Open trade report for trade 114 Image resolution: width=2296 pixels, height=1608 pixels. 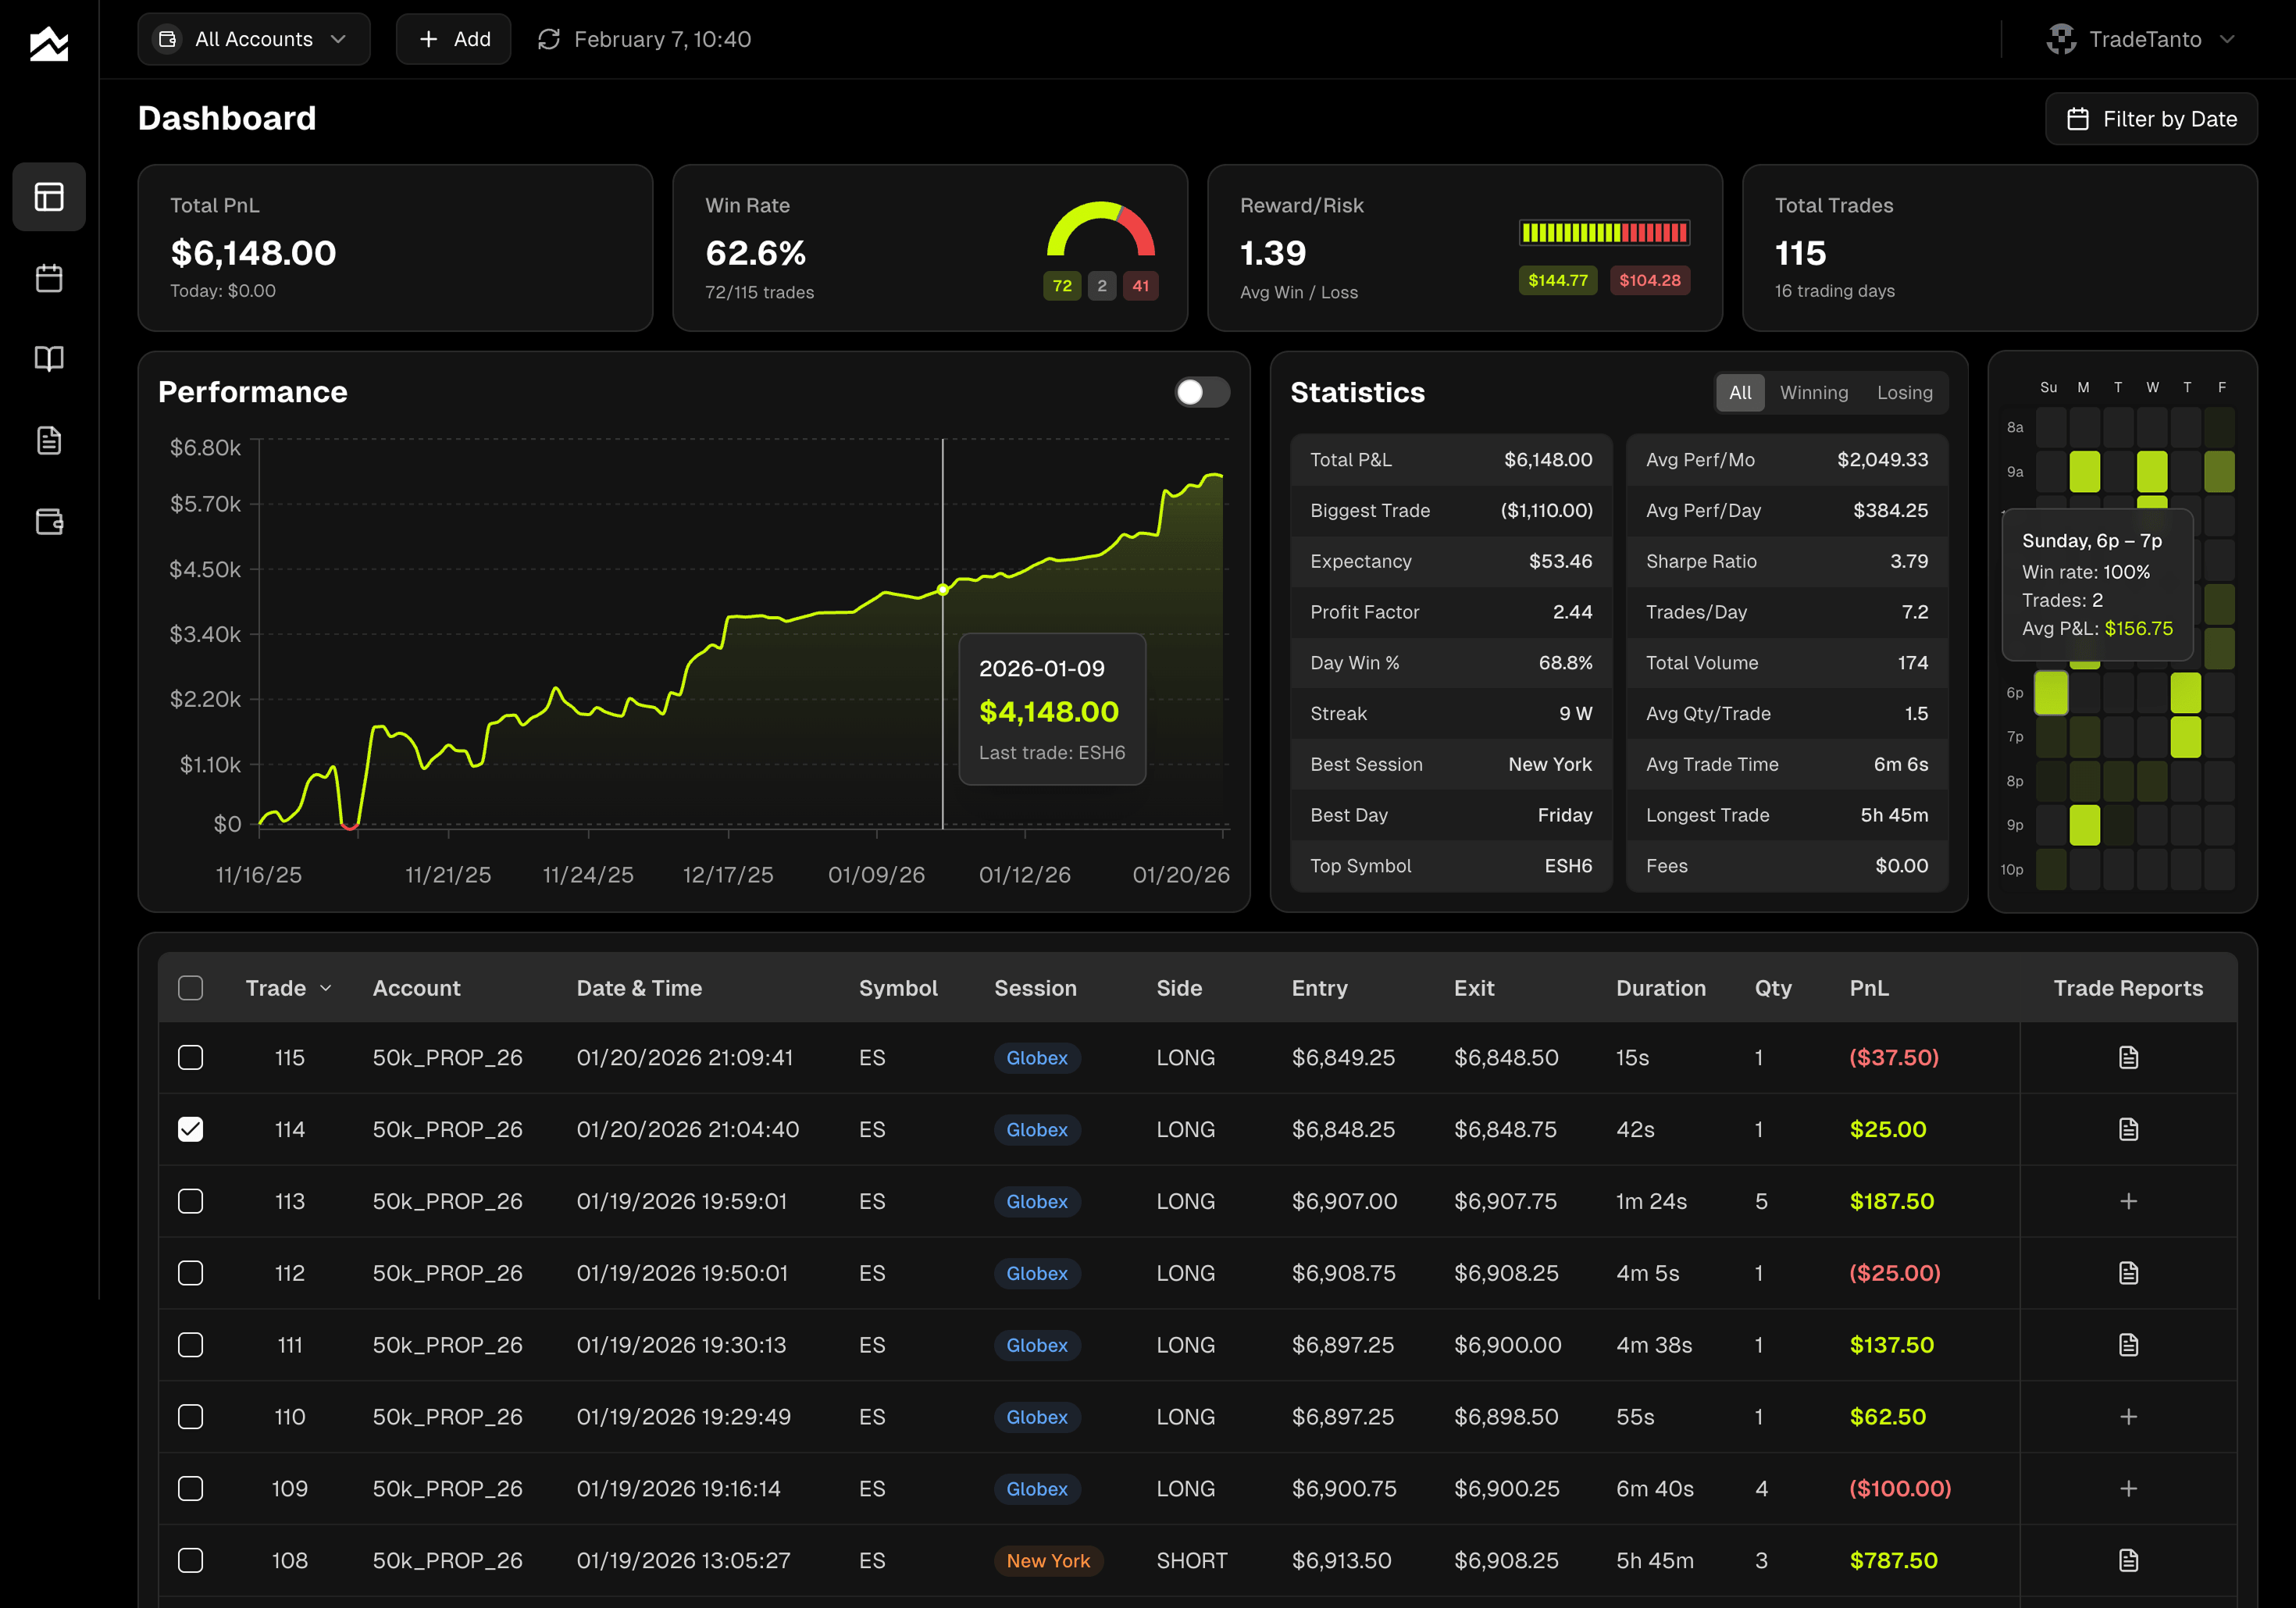2128,1129
